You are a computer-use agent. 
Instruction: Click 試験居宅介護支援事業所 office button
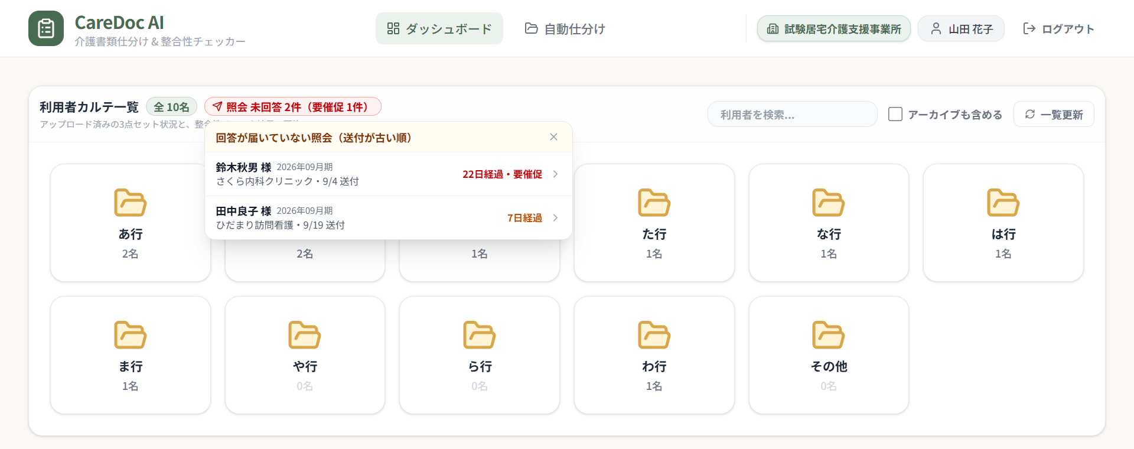(834, 28)
